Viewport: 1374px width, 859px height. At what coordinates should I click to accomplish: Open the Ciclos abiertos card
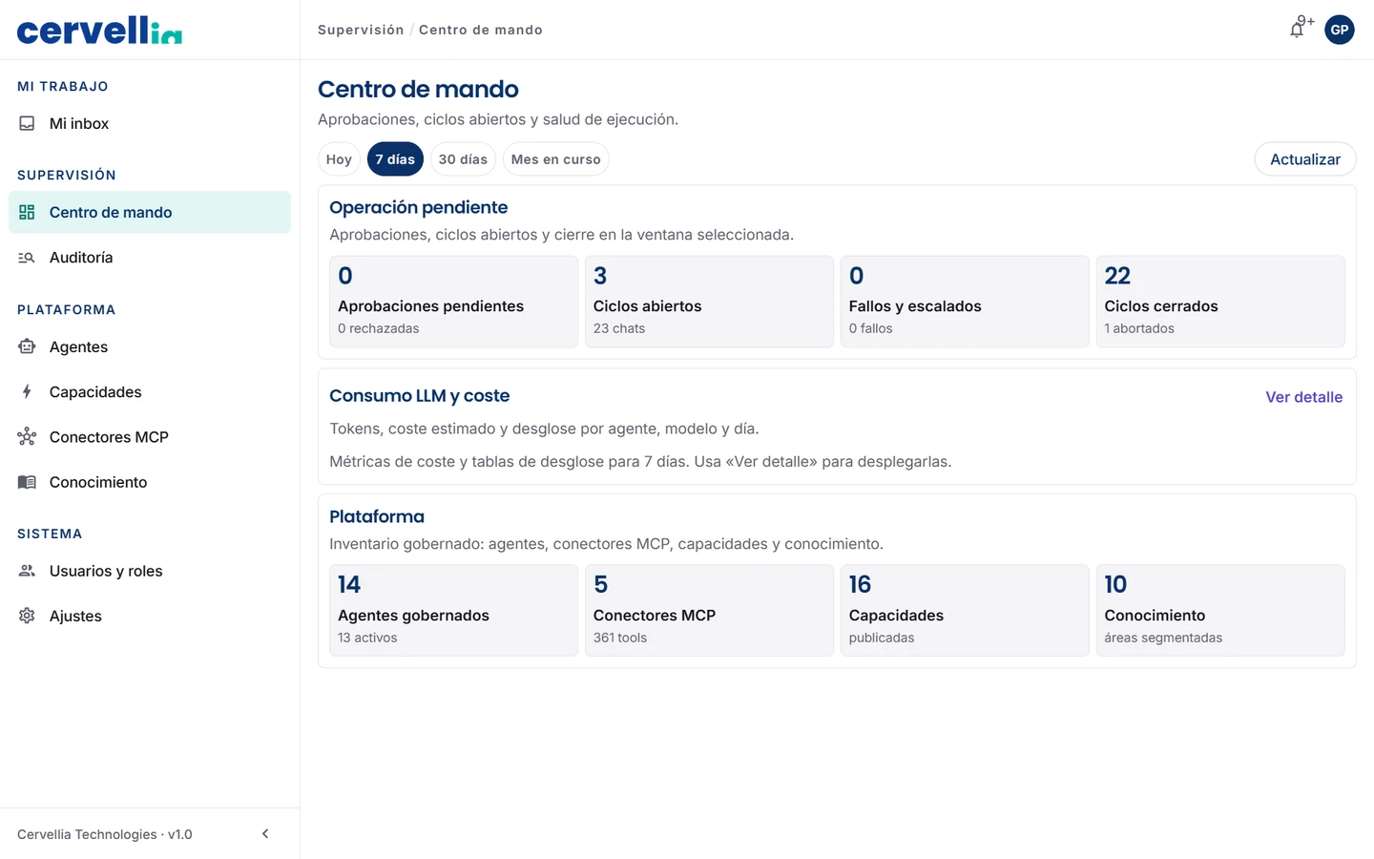pos(709,302)
